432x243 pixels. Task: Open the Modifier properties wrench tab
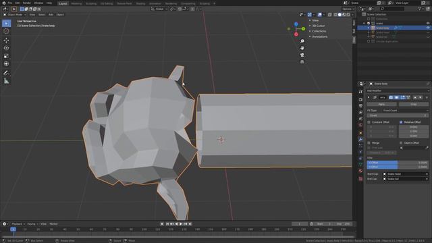coord(360,140)
